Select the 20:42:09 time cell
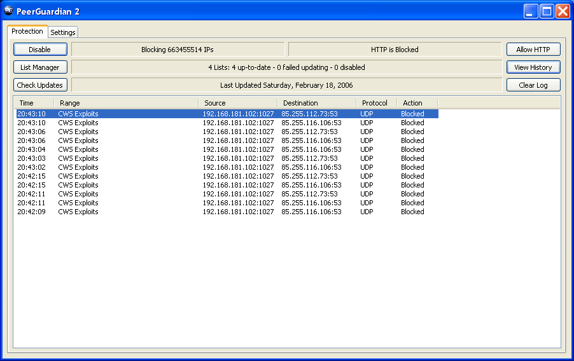Viewport: 574px width, 361px height. tap(31, 212)
